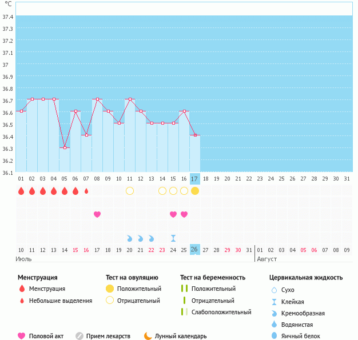
Task: Click the pill icon beside Прием лекарств
Action: pos(79,336)
